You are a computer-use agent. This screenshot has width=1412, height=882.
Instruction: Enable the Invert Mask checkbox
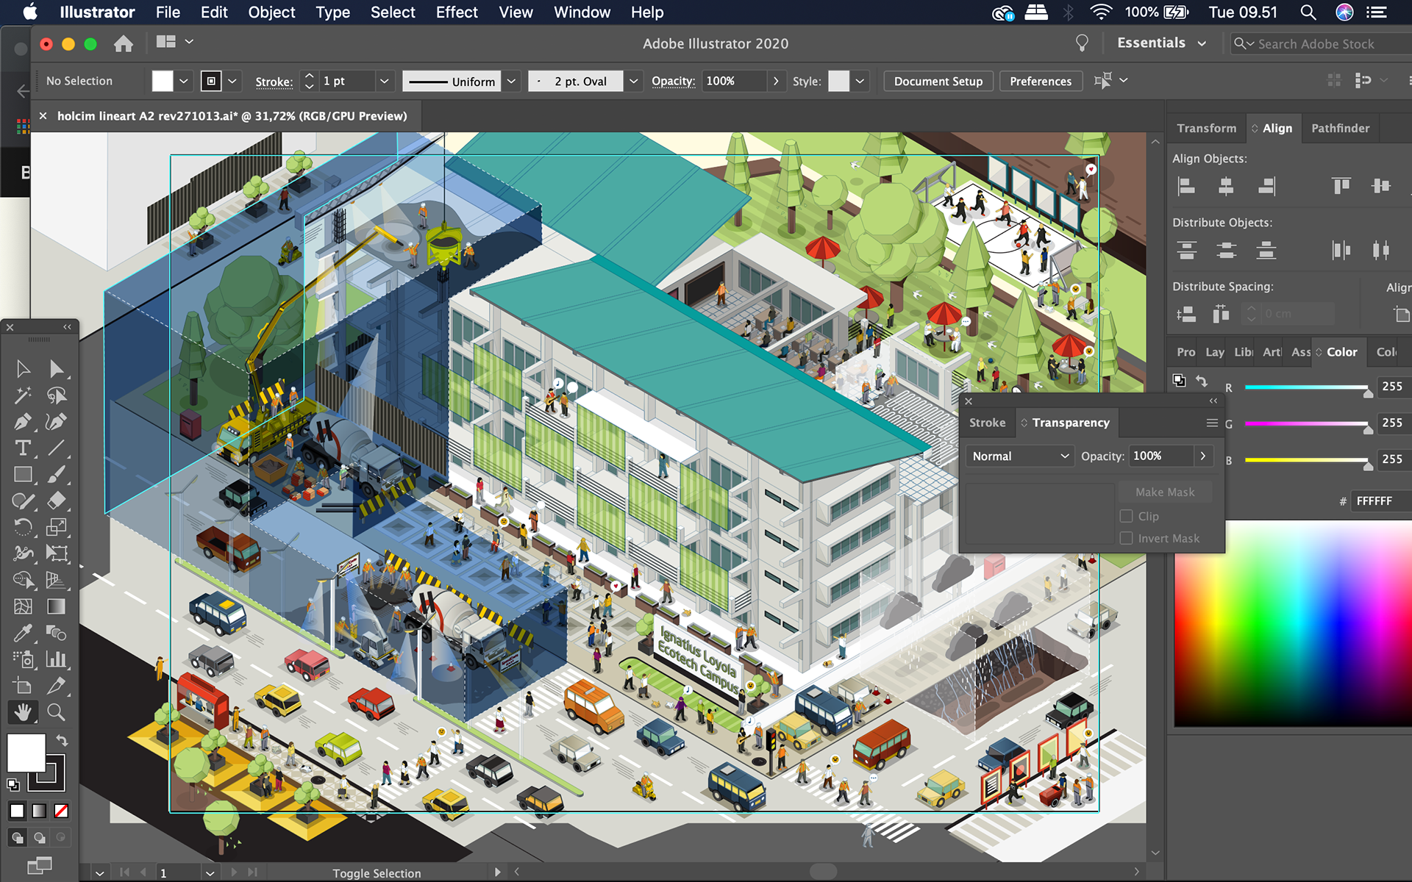tap(1126, 538)
